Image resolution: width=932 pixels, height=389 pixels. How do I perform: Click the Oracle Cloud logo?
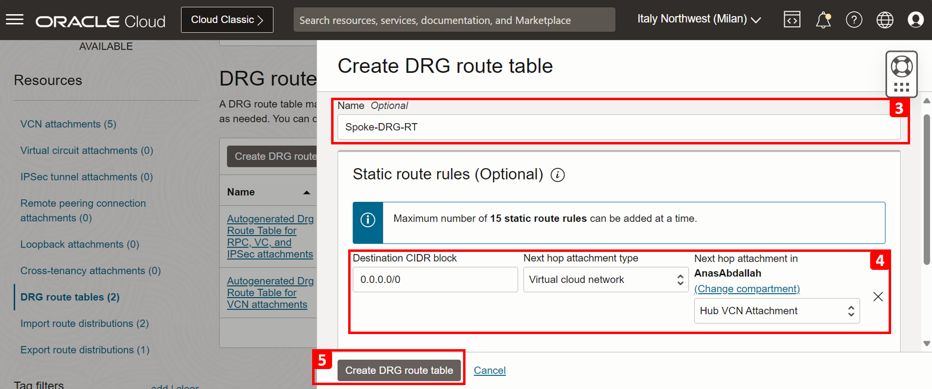pyautogui.click(x=100, y=21)
